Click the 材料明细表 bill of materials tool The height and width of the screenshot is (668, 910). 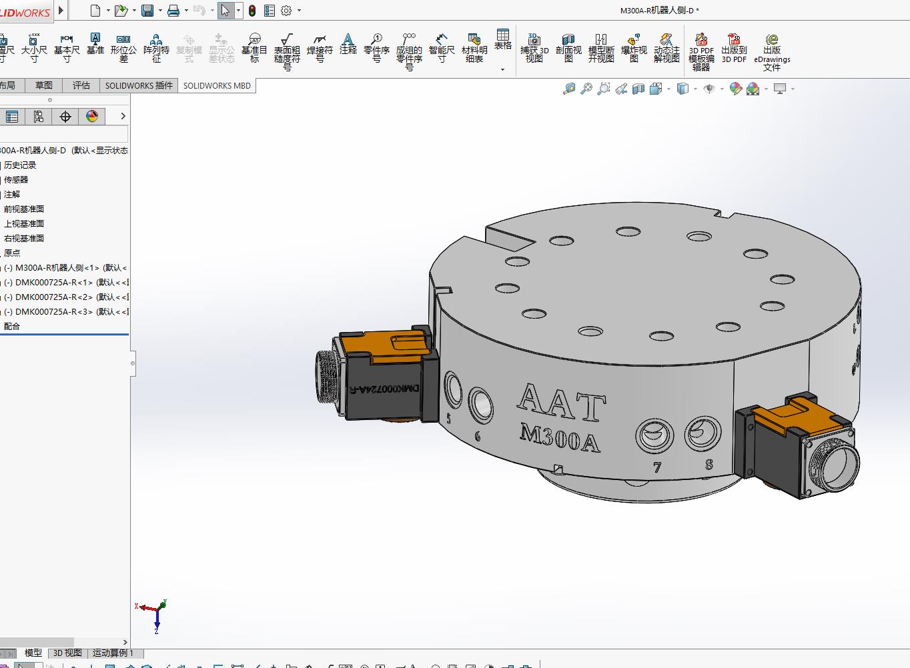(x=474, y=49)
